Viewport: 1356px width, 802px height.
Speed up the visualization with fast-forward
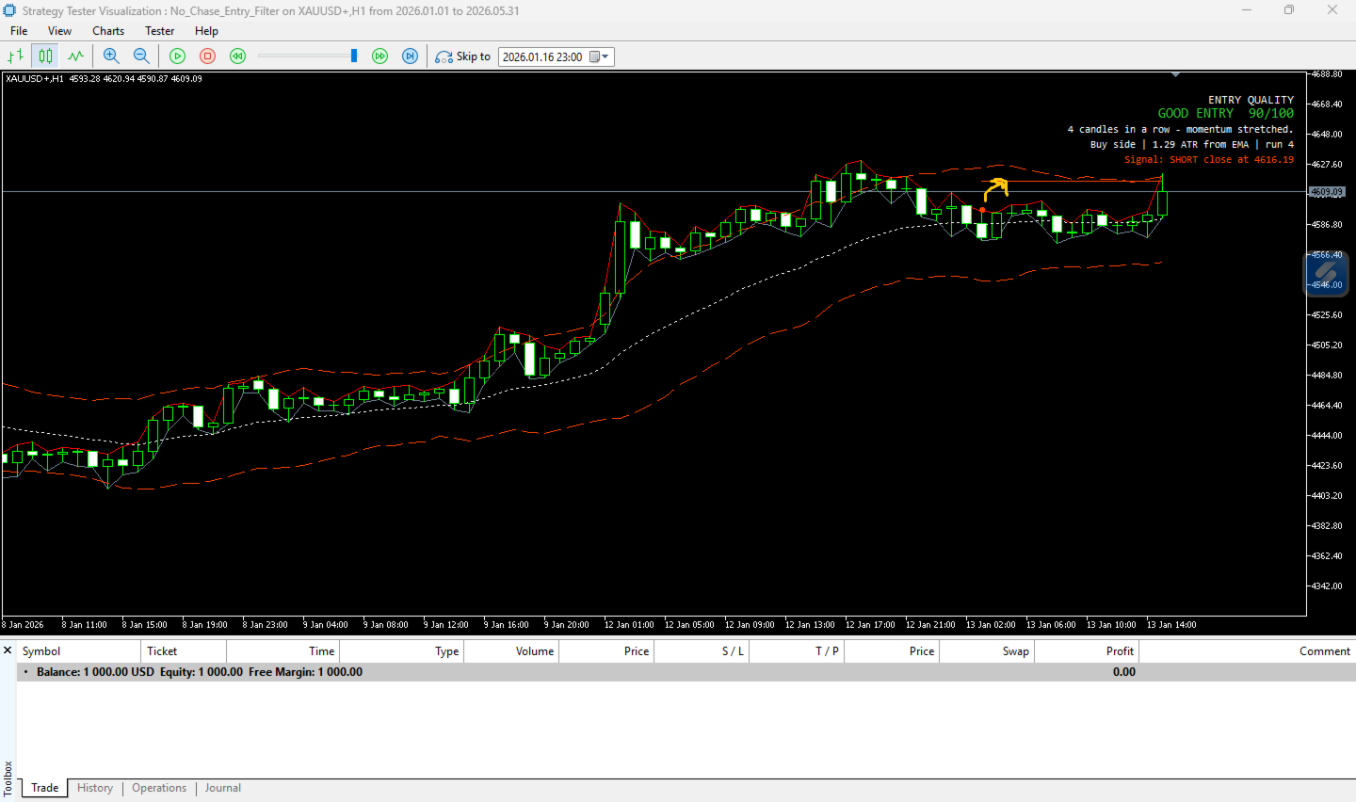(x=380, y=56)
